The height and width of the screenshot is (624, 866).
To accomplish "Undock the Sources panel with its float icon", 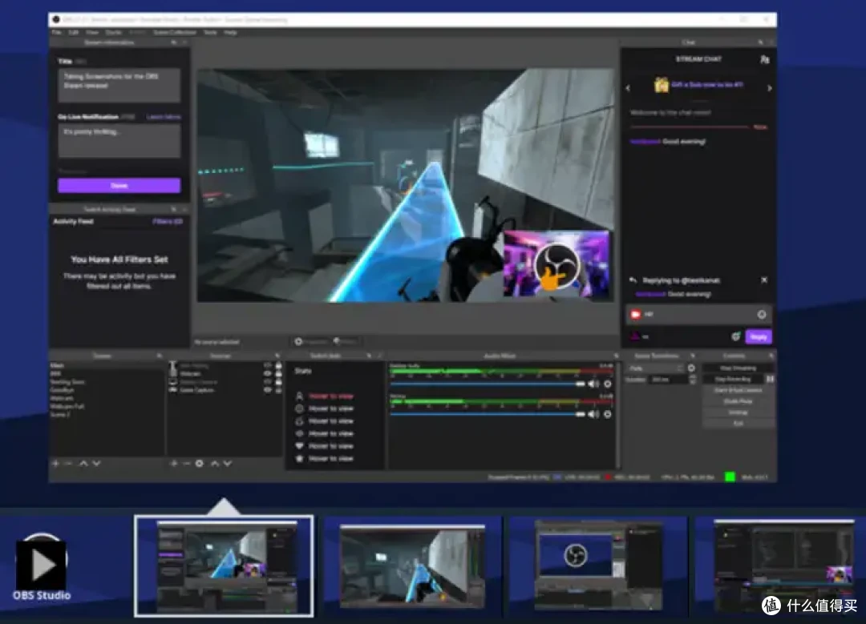I will (277, 356).
